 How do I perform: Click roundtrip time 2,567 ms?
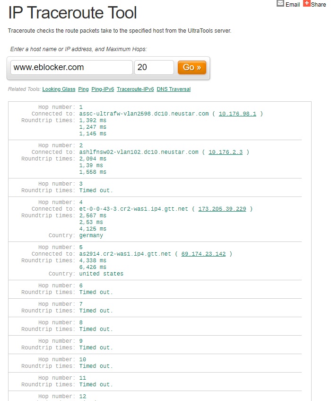click(x=93, y=215)
